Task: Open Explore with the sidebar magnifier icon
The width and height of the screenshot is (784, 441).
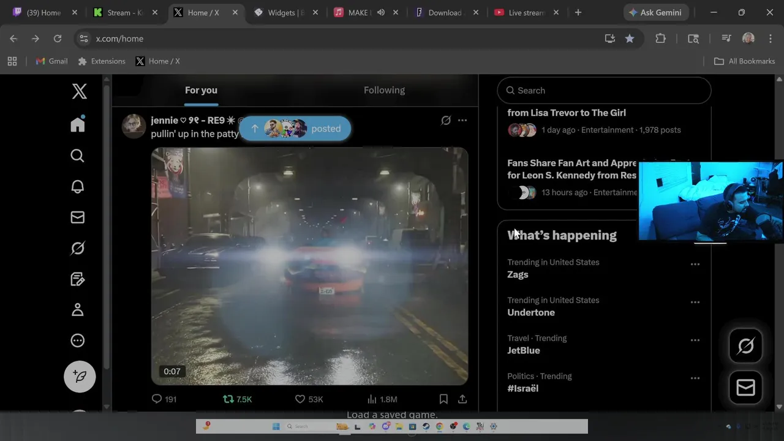Action: point(77,156)
